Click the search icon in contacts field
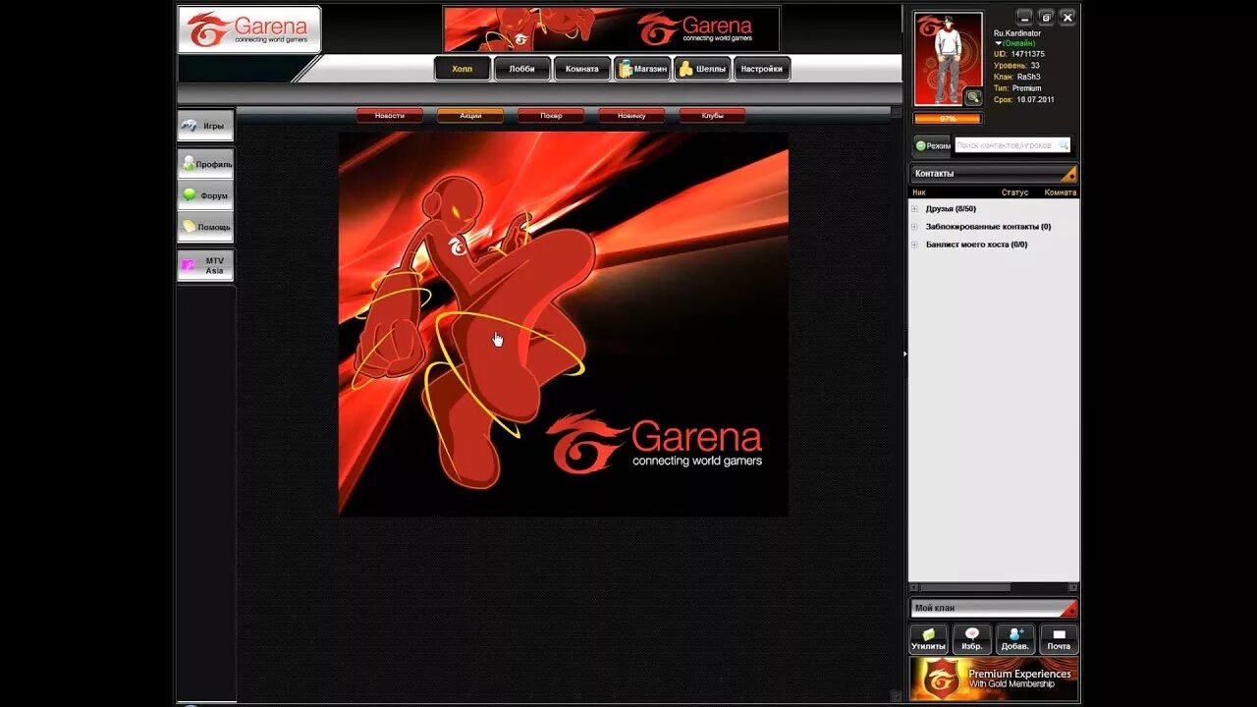The height and width of the screenshot is (707, 1257). point(1064,145)
